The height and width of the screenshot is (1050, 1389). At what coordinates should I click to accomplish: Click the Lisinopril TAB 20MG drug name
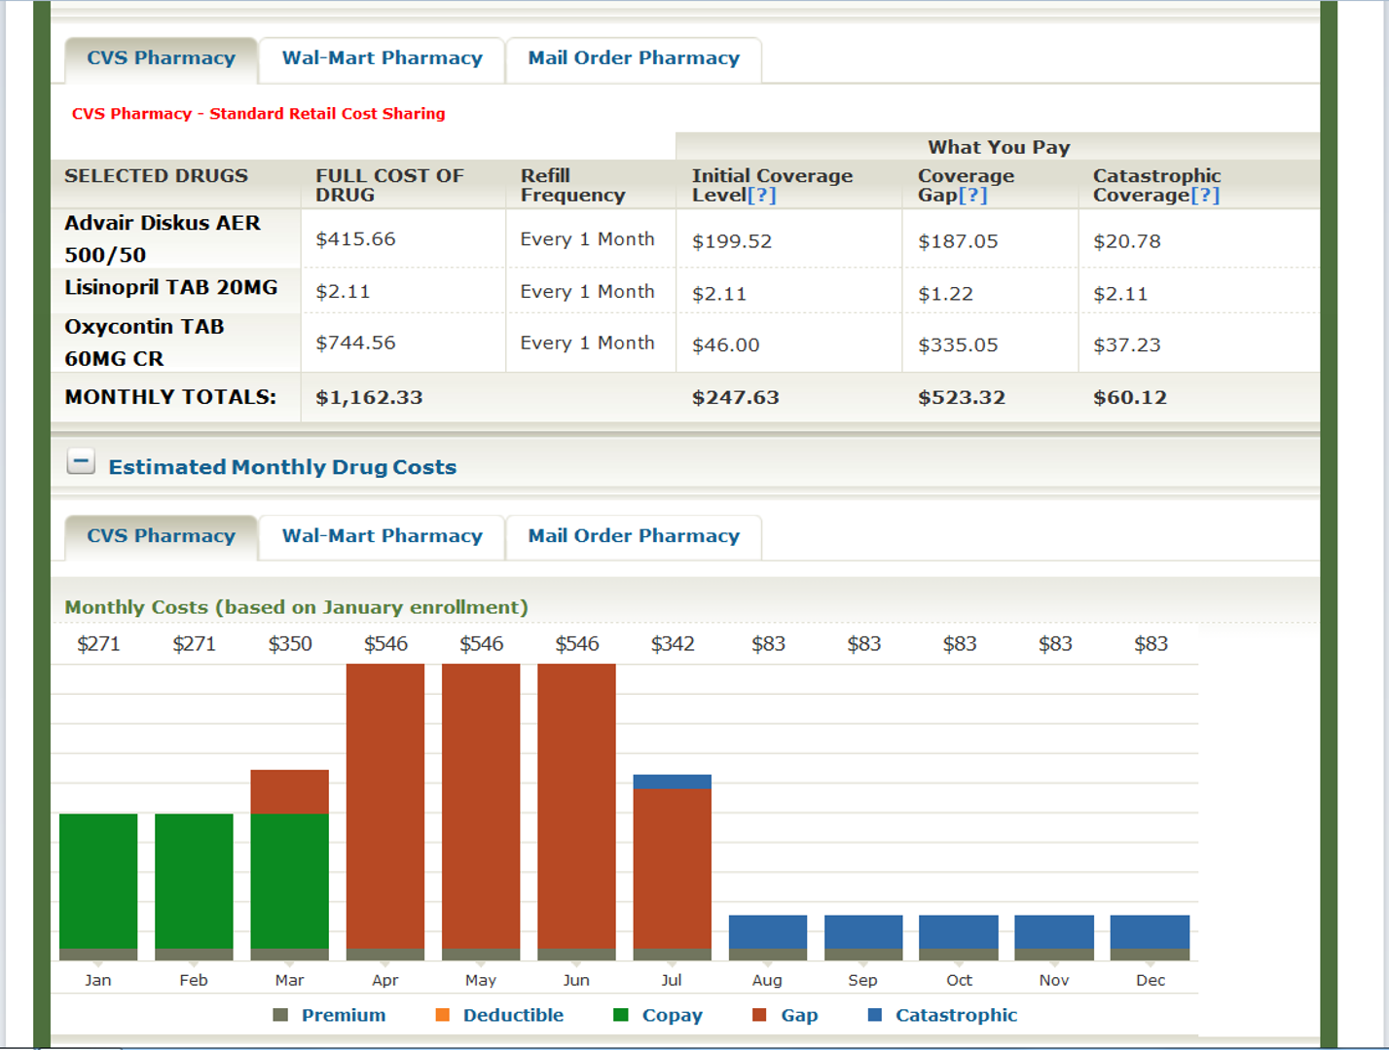click(171, 287)
